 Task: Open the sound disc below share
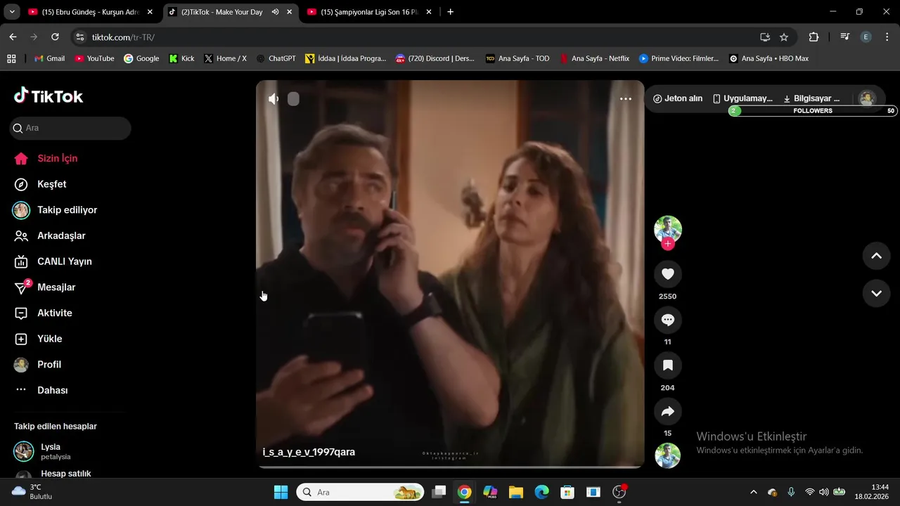click(x=668, y=455)
